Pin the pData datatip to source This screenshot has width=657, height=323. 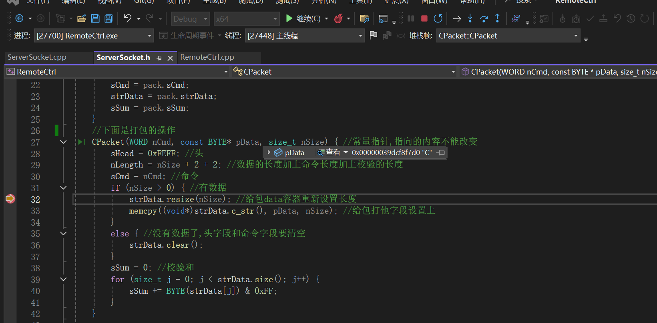click(441, 153)
